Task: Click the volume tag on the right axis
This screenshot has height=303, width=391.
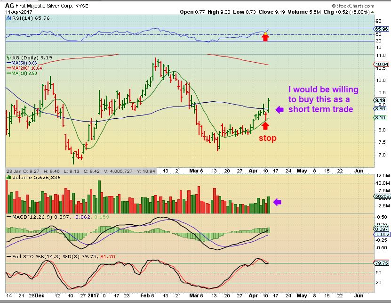Action: 383,197
